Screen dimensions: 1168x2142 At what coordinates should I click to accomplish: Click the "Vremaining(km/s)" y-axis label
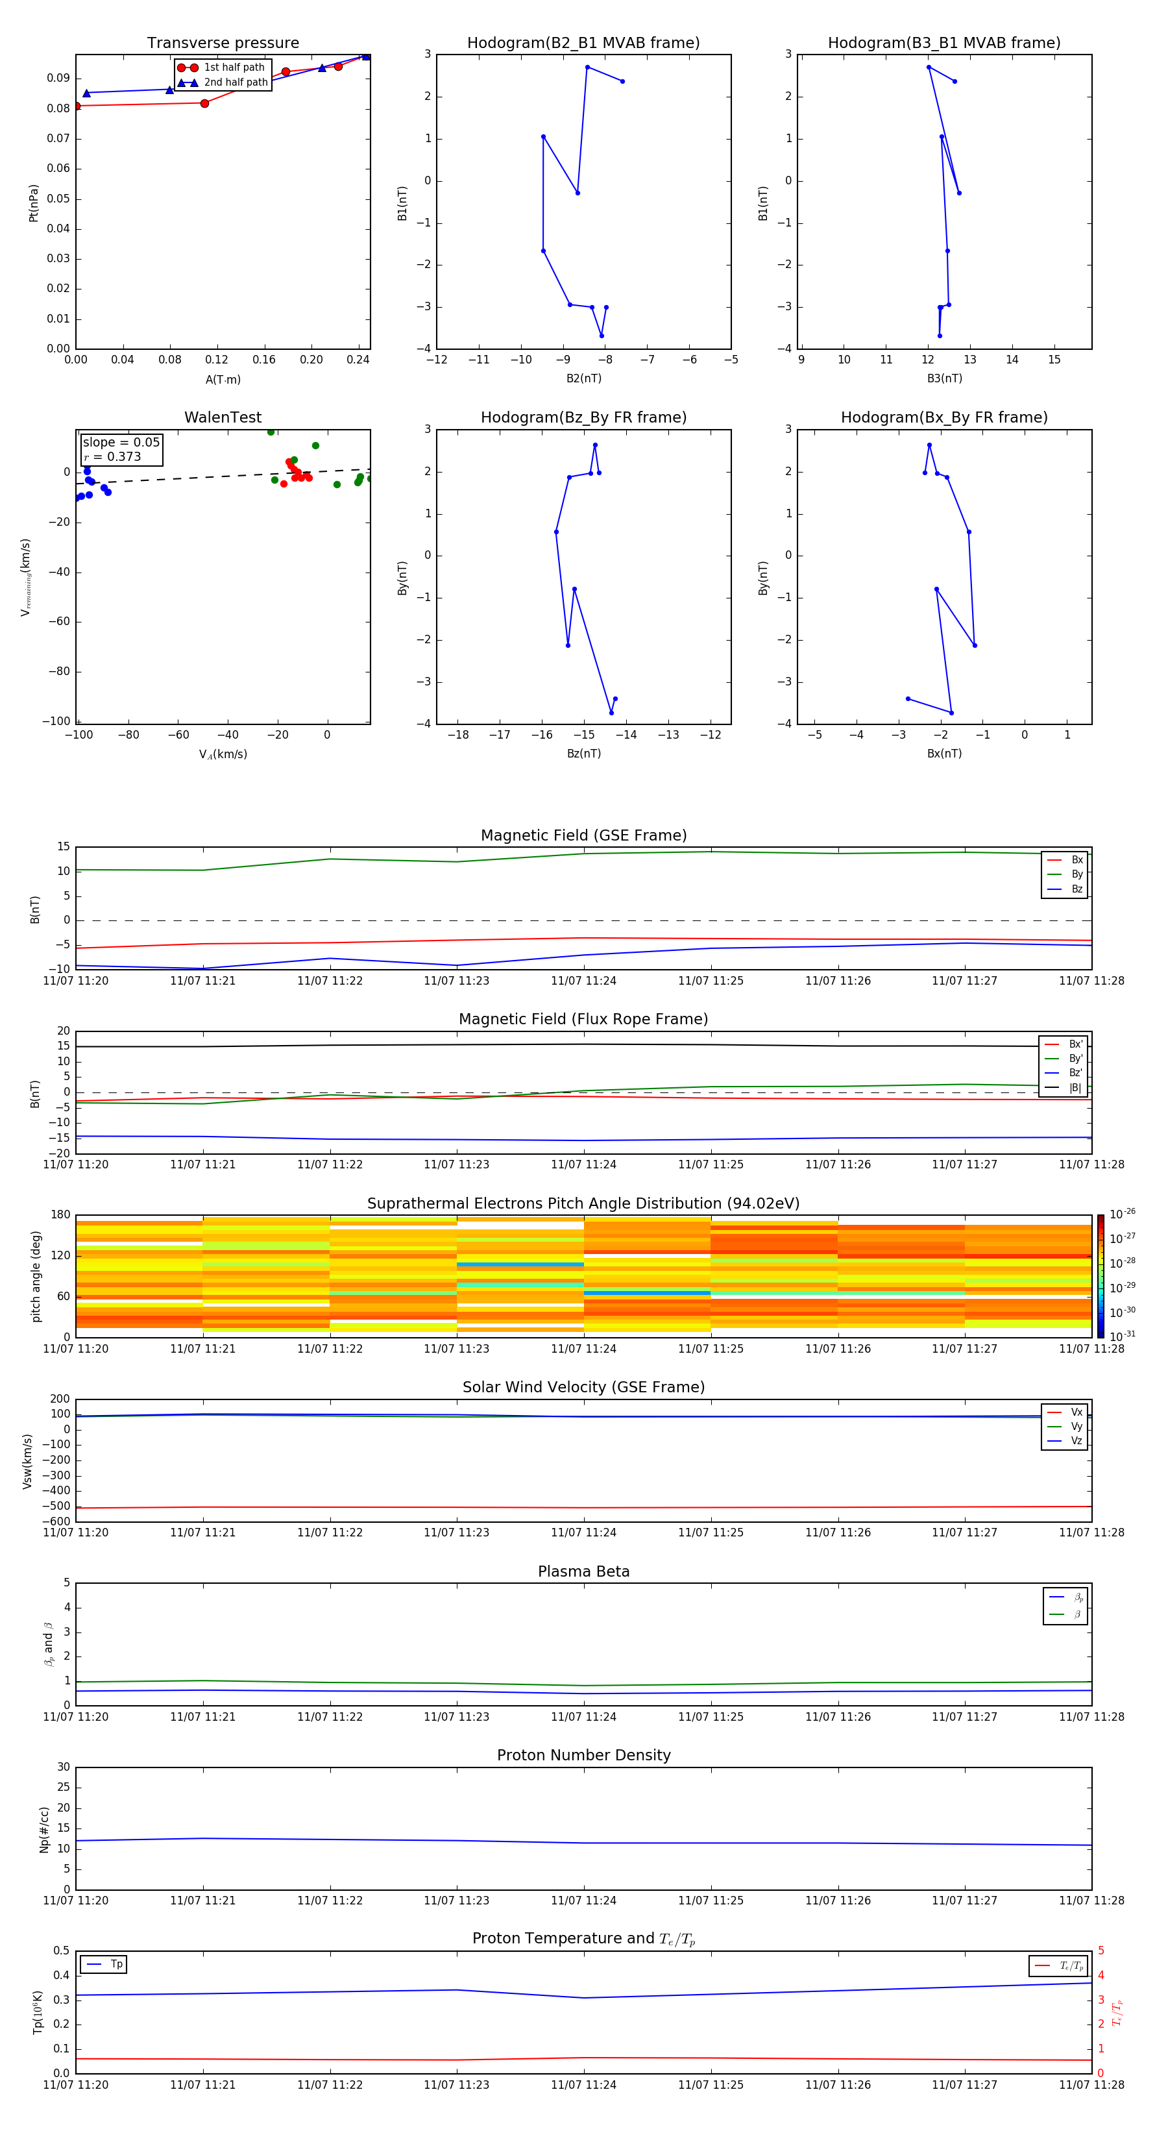(26, 577)
